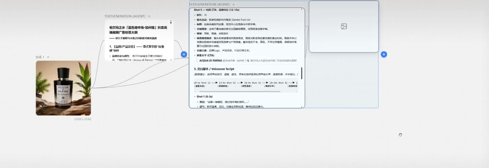Click the plus next to 生成 1 label
489x168 pixels.
[48, 57]
